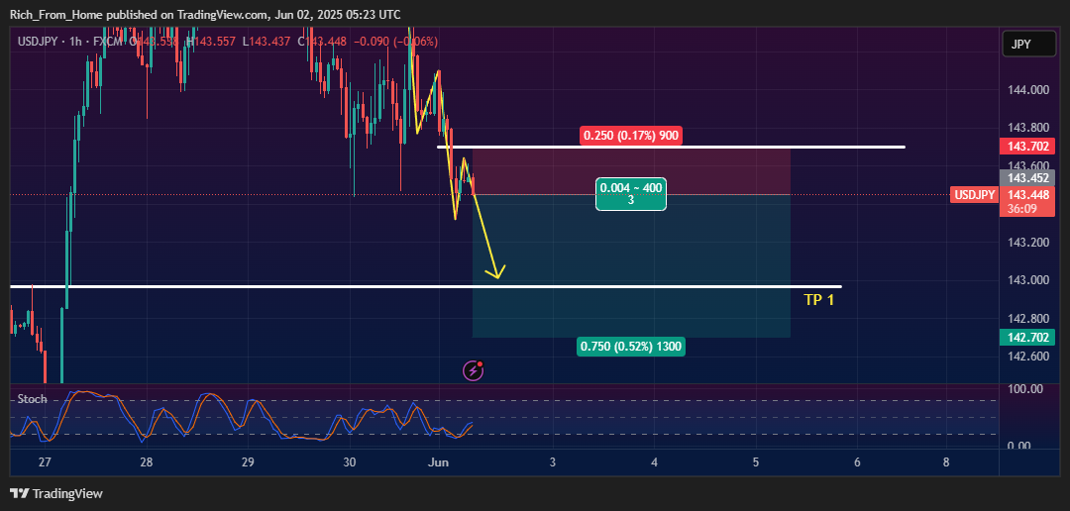Click the 0.004 ~ 400 risk/reward label
Image resolution: width=1070 pixels, height=511 pixels.
[x=630, y=194]
